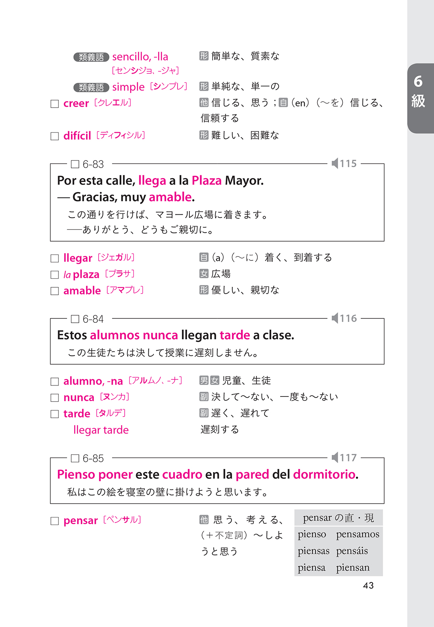This screenshot has width=434, height=627.
Task: Tick the checkbox for sentence 6-85
Action: [x=75, y=458]
